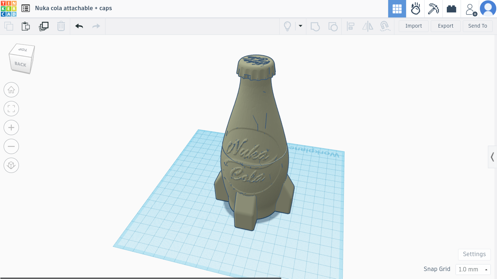Redo the last undone action

pos(96,26)
